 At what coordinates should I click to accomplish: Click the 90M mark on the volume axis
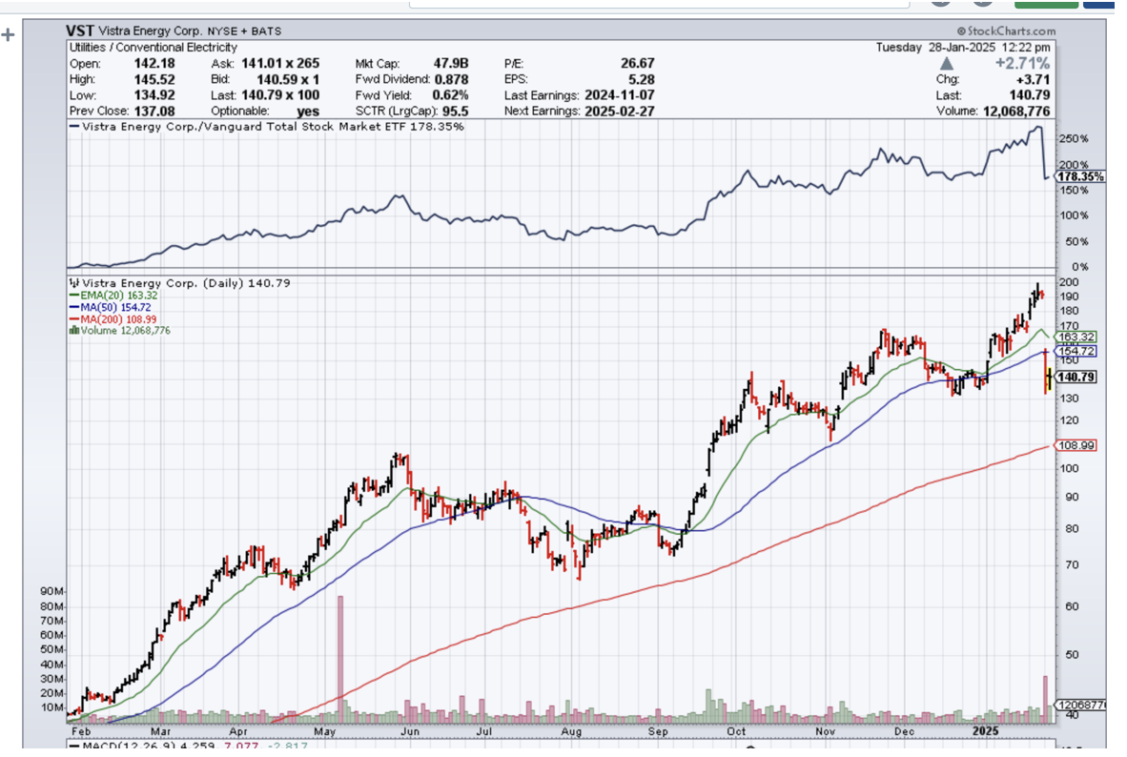coord(51,591)
